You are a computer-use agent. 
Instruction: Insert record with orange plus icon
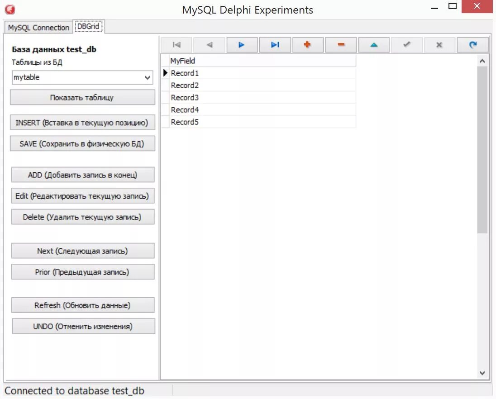click(308, 45)
